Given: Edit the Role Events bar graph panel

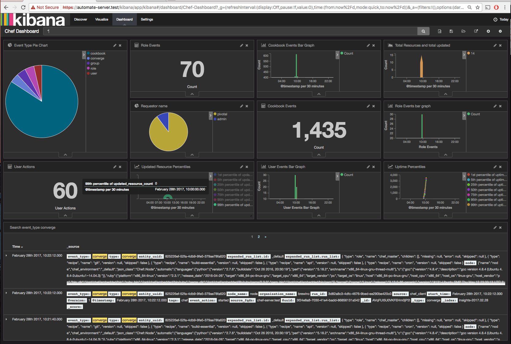Looking at the screenshot, I should (495, 106).
